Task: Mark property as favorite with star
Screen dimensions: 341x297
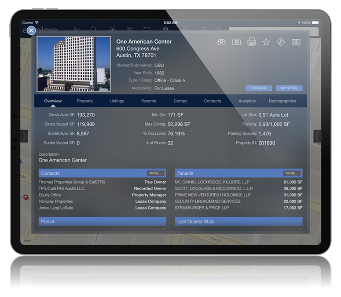Action: tap(266, 42)
